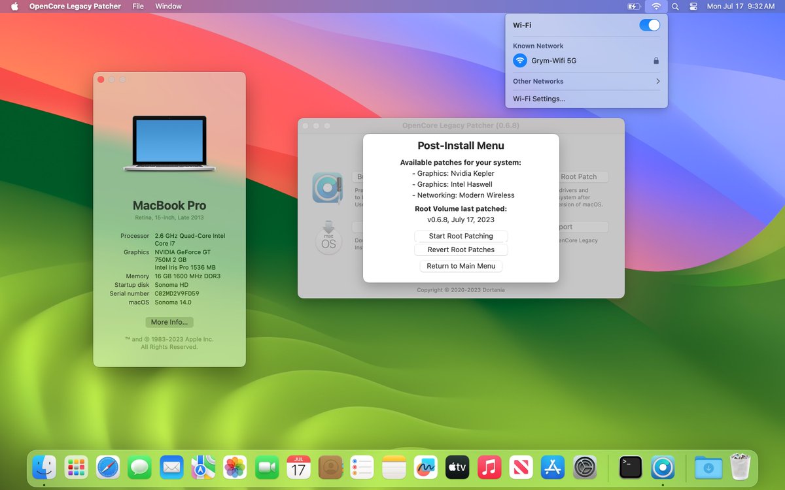Click Start Root Patching button

coord(461,236)
